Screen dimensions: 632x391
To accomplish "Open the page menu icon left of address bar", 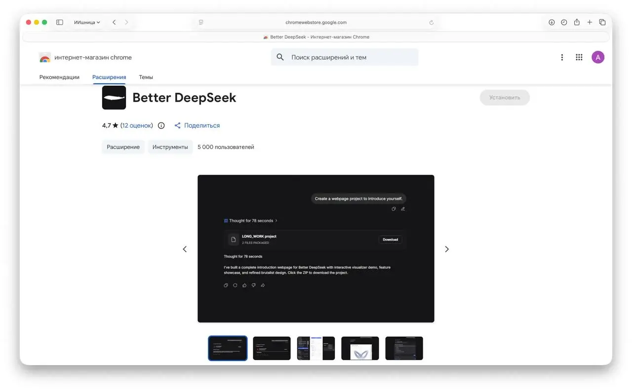I will click(201, 22).
